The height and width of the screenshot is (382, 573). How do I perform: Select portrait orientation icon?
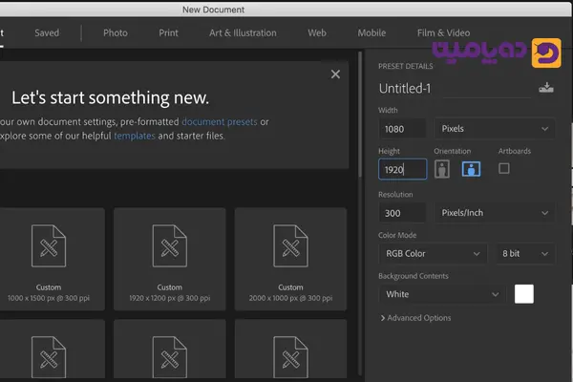[x=442, y=169]
